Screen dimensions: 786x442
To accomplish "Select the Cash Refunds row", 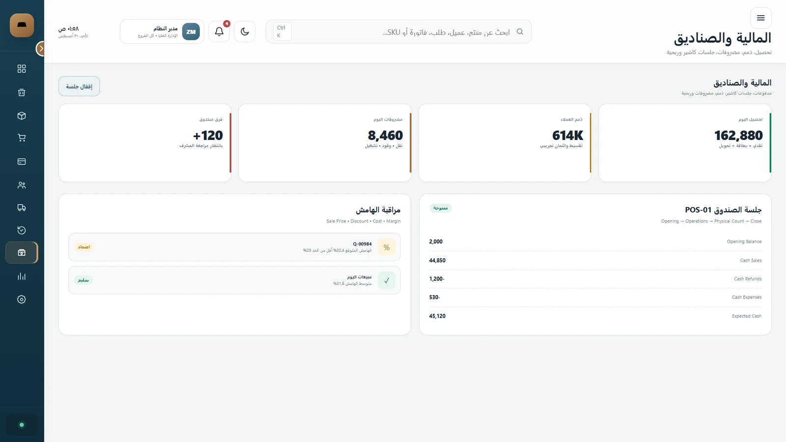I will click(595, 279).
